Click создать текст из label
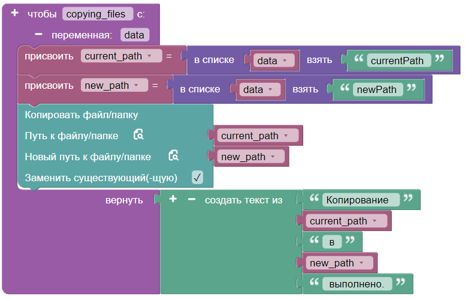Viewport: 465px width, 300px height. 243,200
